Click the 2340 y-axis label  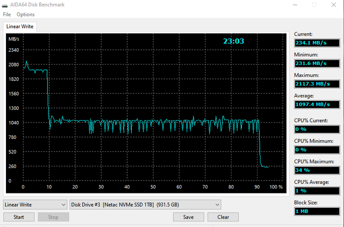(14, 50)
